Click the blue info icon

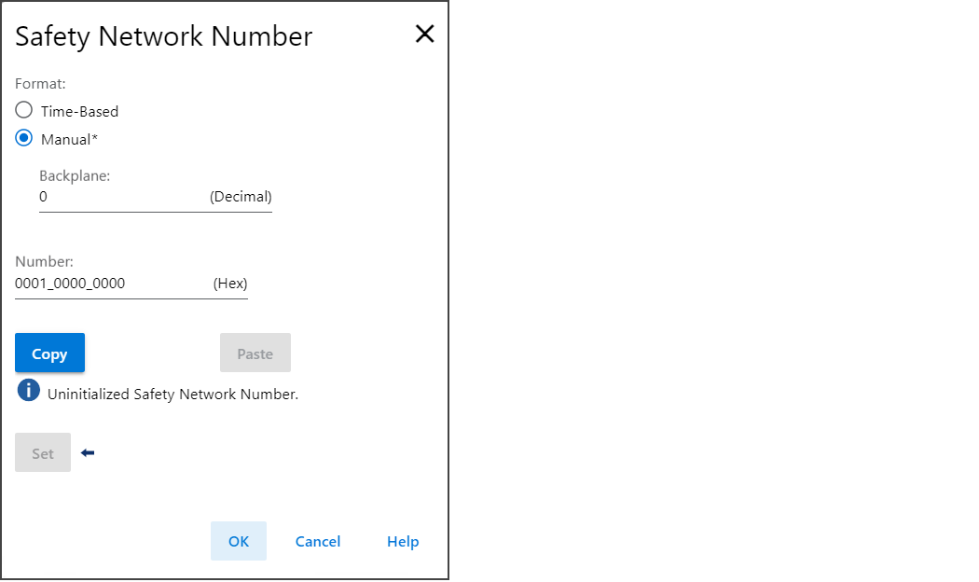click(x=29, y=390)
